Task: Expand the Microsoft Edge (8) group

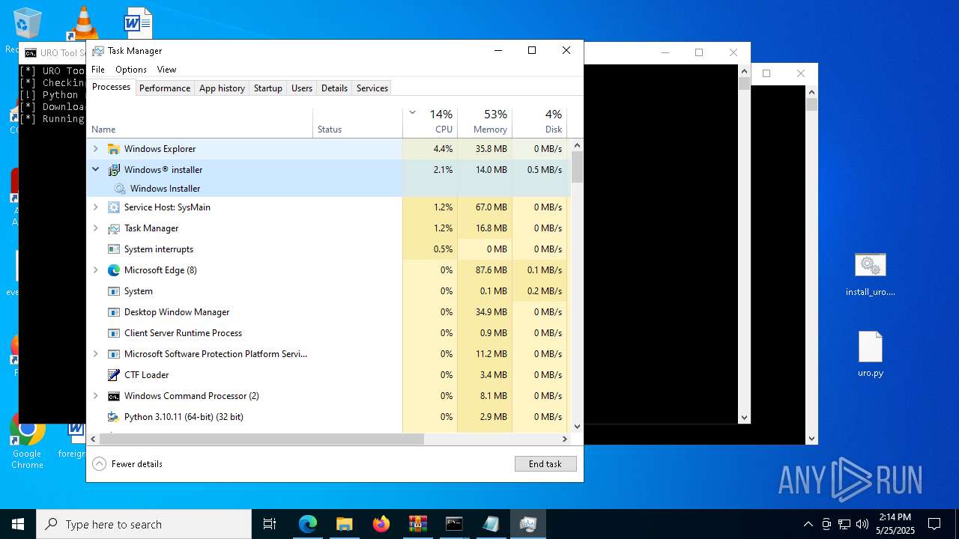Action: point(95,270)
